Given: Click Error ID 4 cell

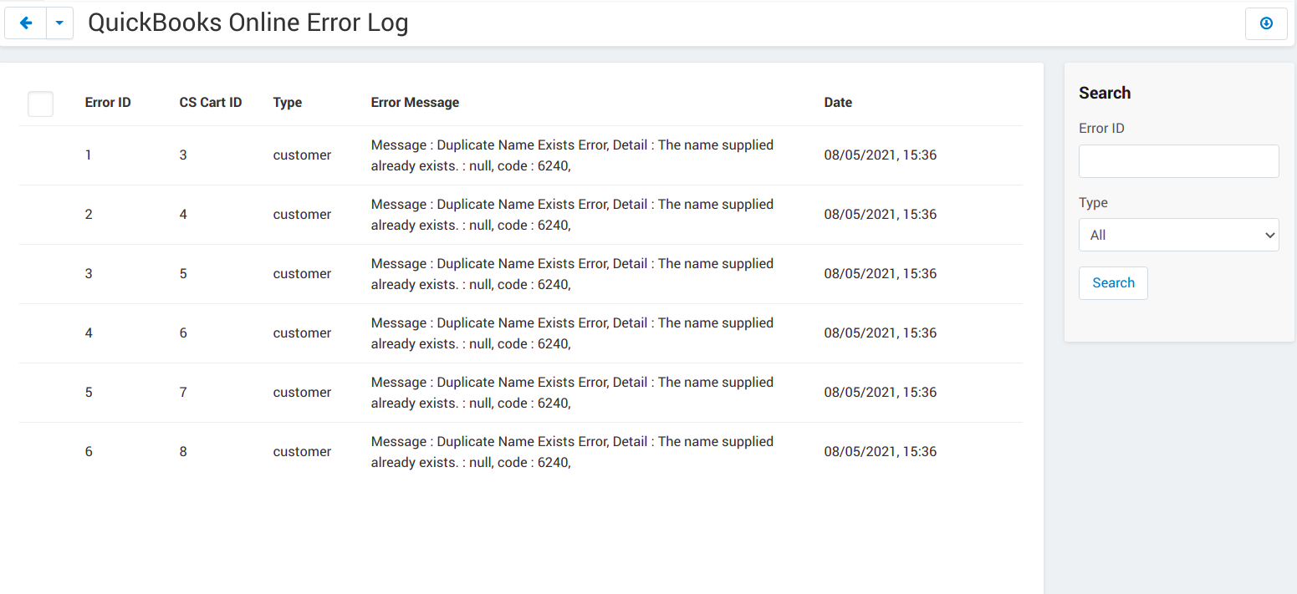Looking at the screenshot, I should click(89, 333).
